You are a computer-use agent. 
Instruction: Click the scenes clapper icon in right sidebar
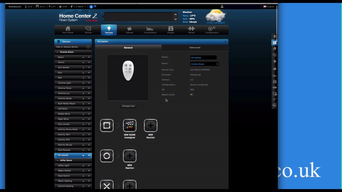point(274,69)
